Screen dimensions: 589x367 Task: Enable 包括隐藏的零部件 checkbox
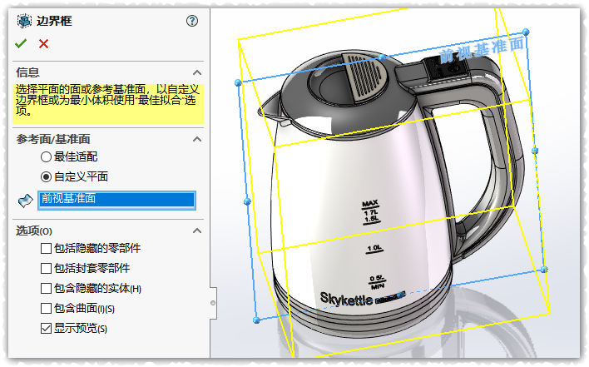[x=46, y=248]
